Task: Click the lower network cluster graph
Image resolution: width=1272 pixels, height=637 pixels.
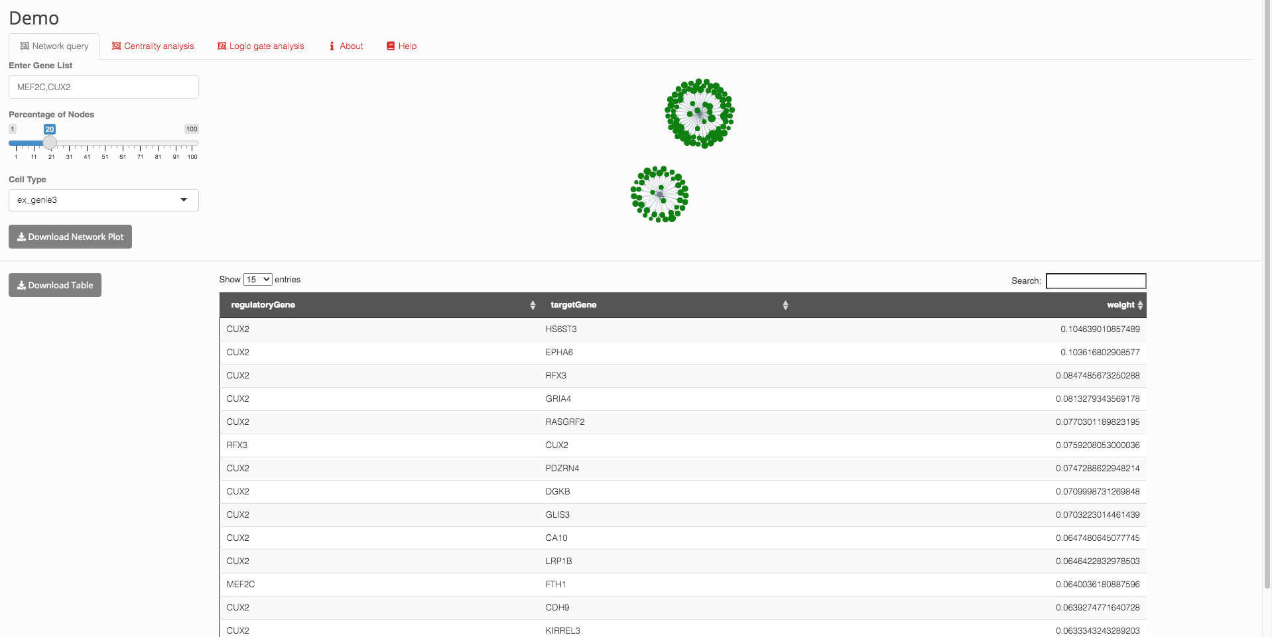Action: tap(660, 194)
